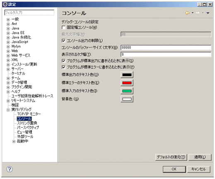Expand the Java EE tree node
Screen dimensions: 215x179
pyautogui.click(x=8, y=33)
